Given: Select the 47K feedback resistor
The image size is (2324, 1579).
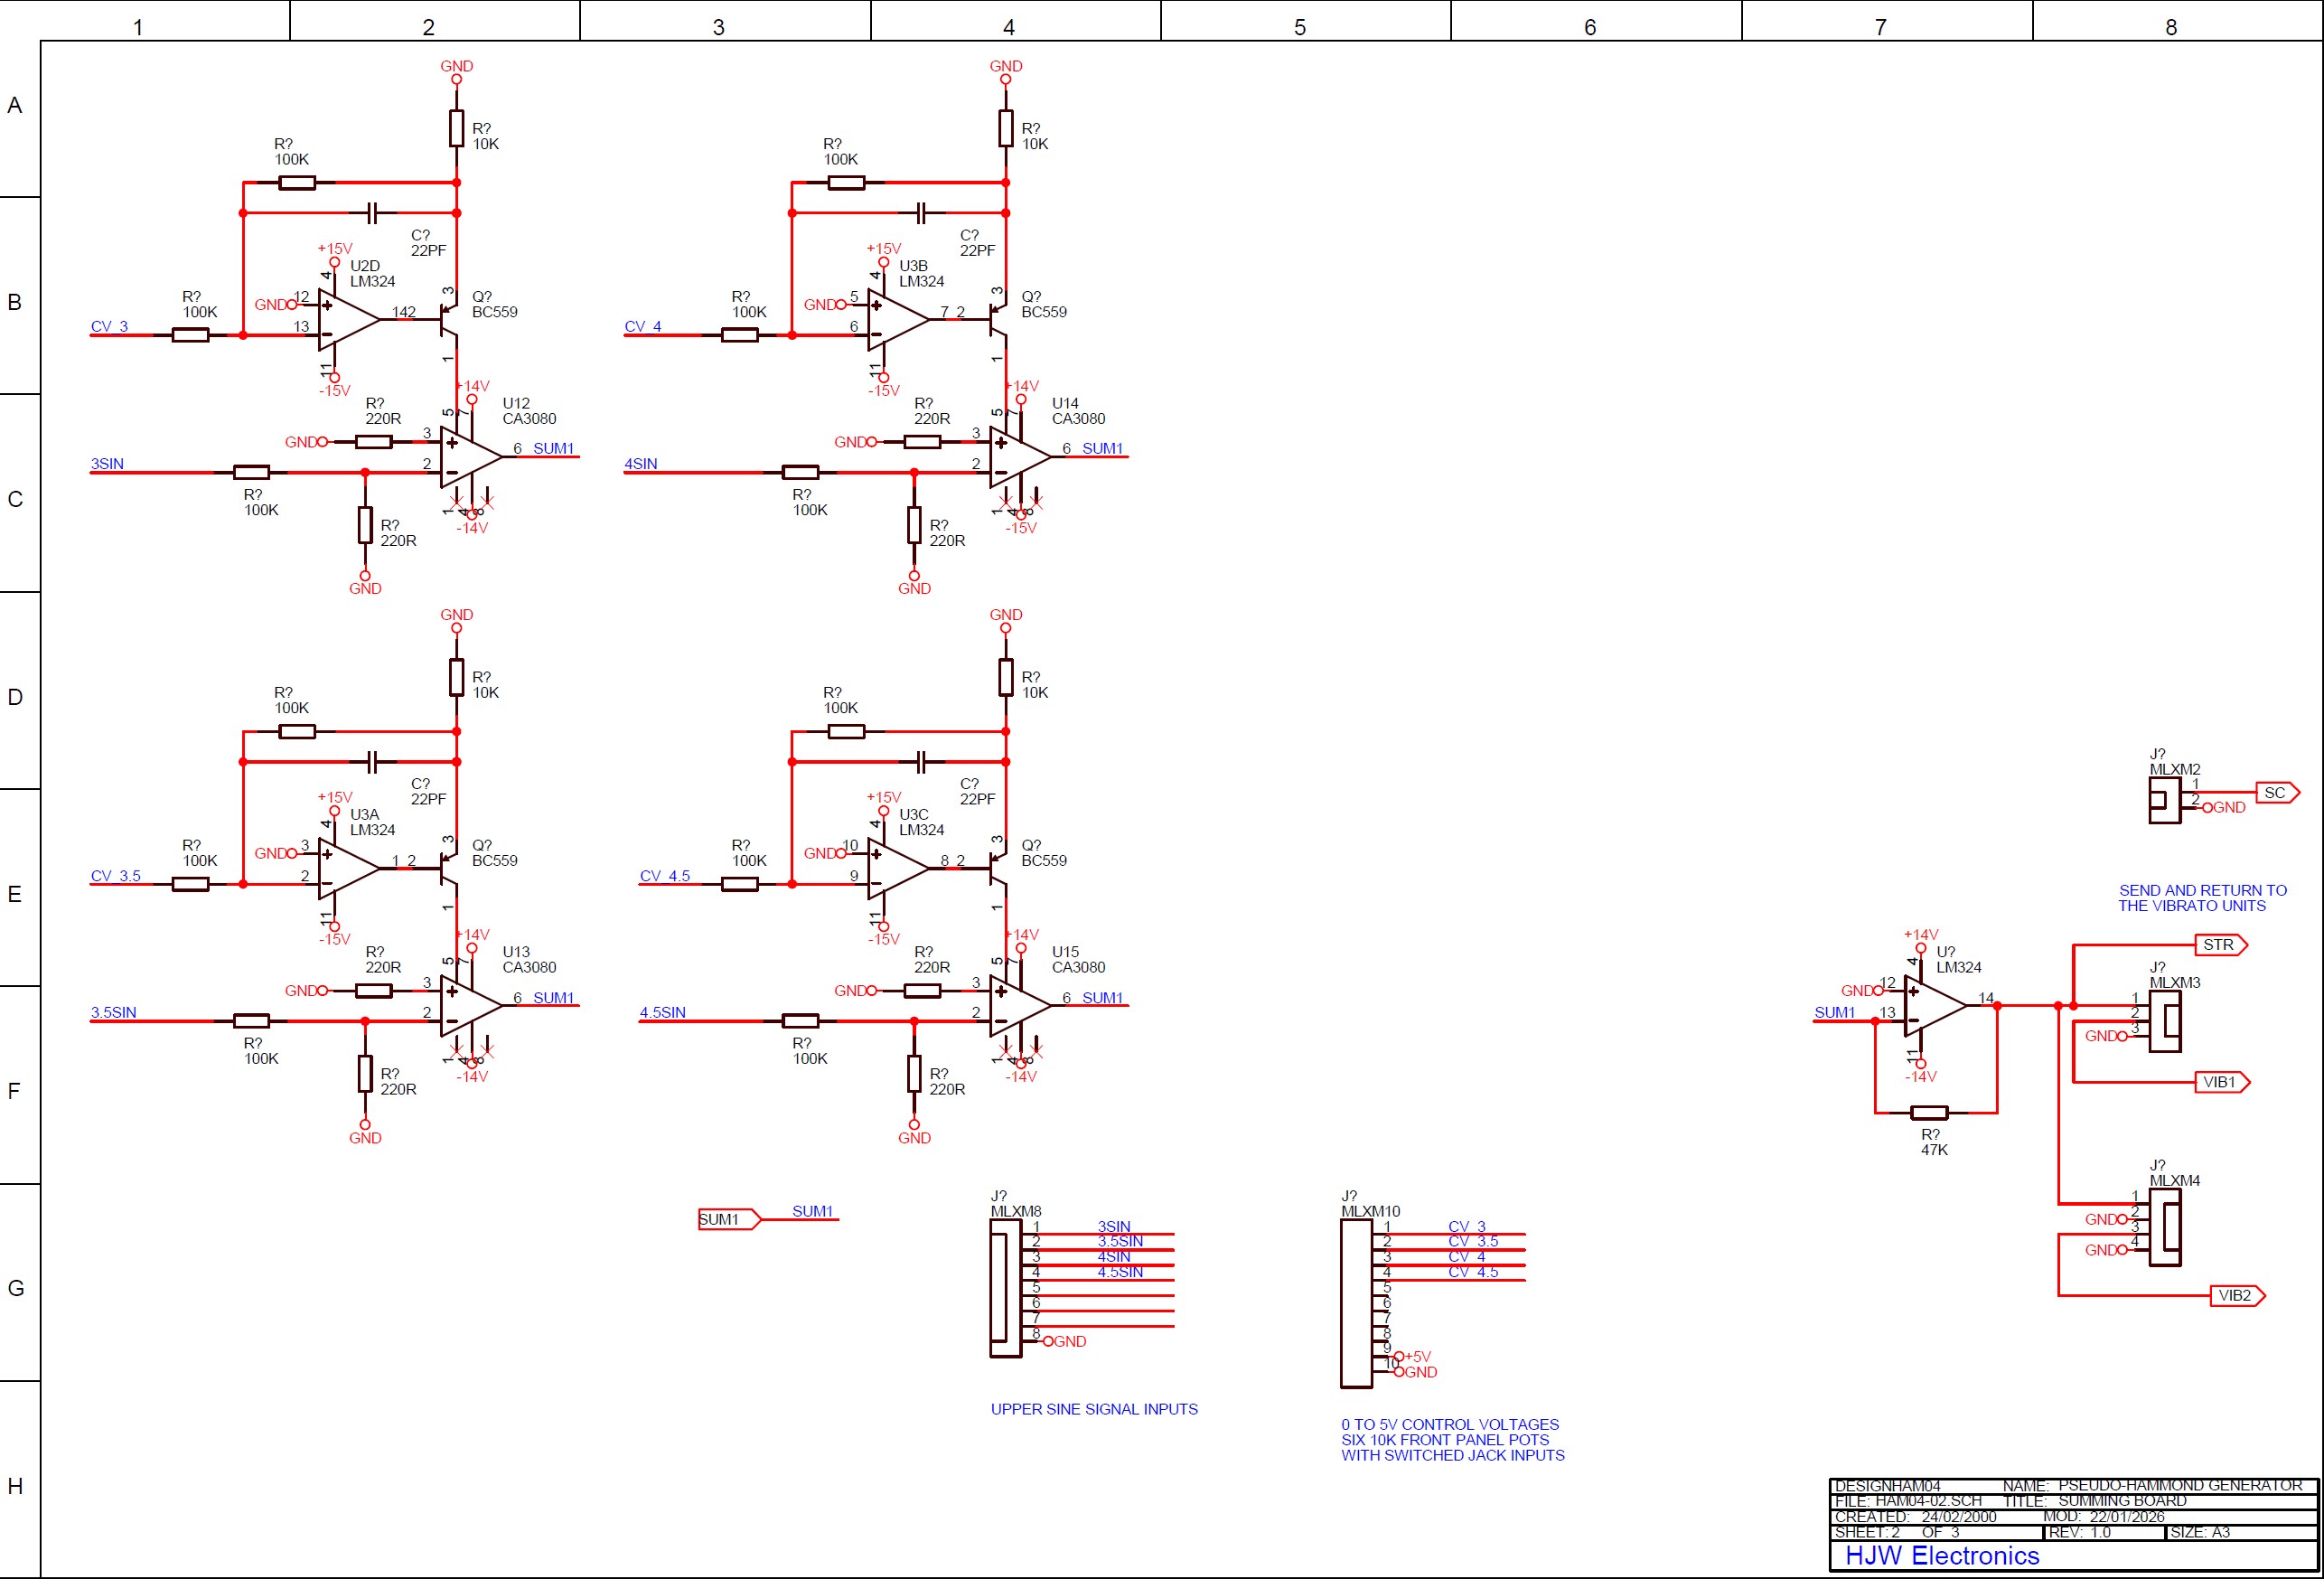Looking at the screenshot, I should tap(1928, 1113).
